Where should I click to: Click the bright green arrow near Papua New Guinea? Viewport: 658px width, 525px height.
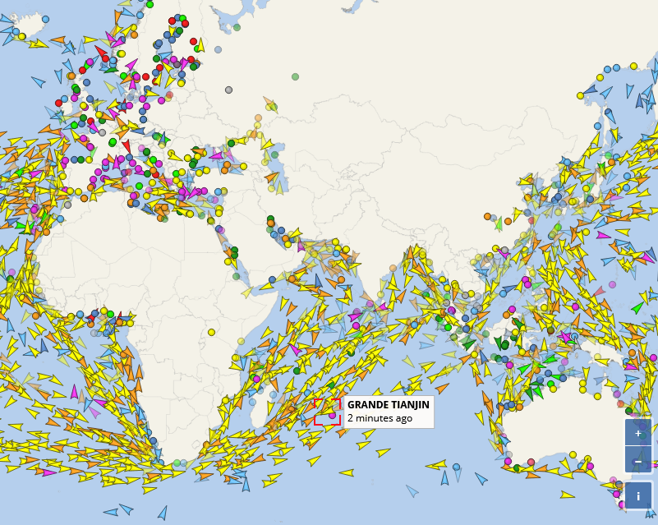[637, 307]
